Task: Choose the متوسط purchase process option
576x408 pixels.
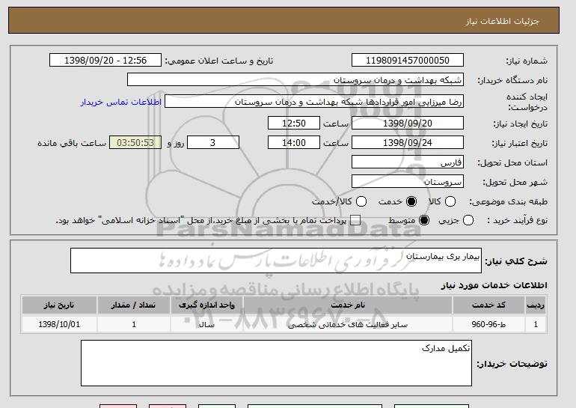Action: pos(424,221)
